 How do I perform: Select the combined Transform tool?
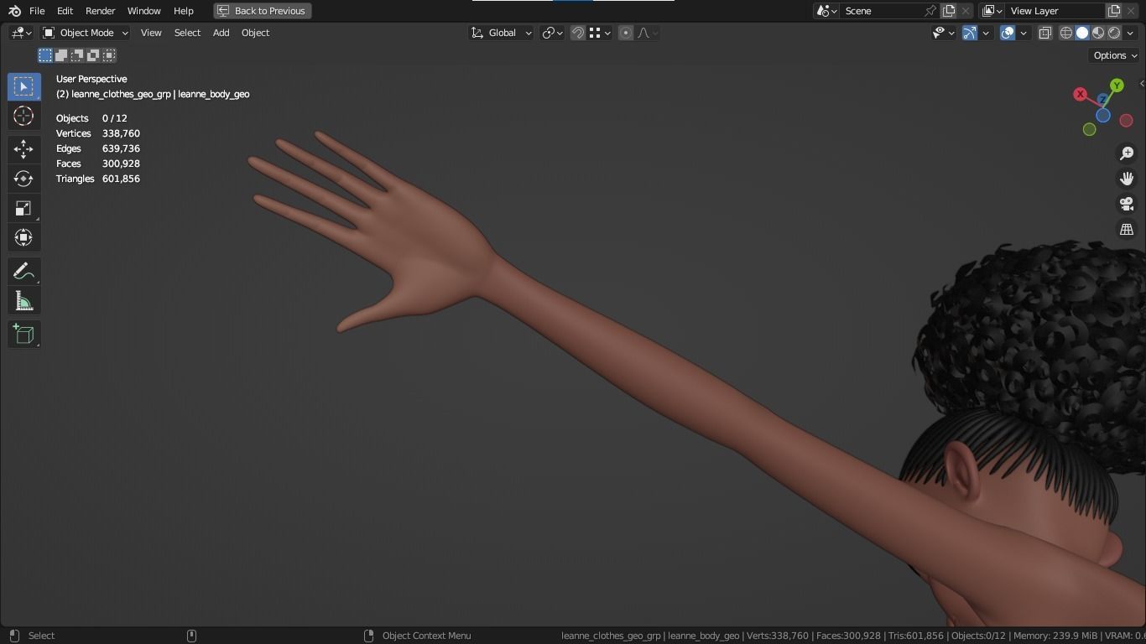(x=23, y=237)
